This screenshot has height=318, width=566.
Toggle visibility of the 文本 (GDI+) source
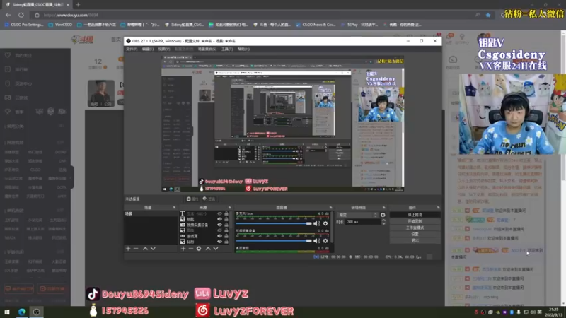point(219,214)
